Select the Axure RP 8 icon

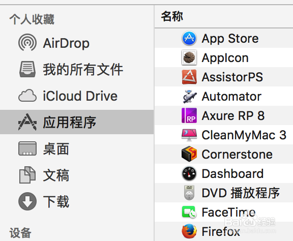coord(189,115)
